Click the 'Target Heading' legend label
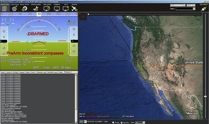Viewport: 209px width, 124px height. click(116, 116)
